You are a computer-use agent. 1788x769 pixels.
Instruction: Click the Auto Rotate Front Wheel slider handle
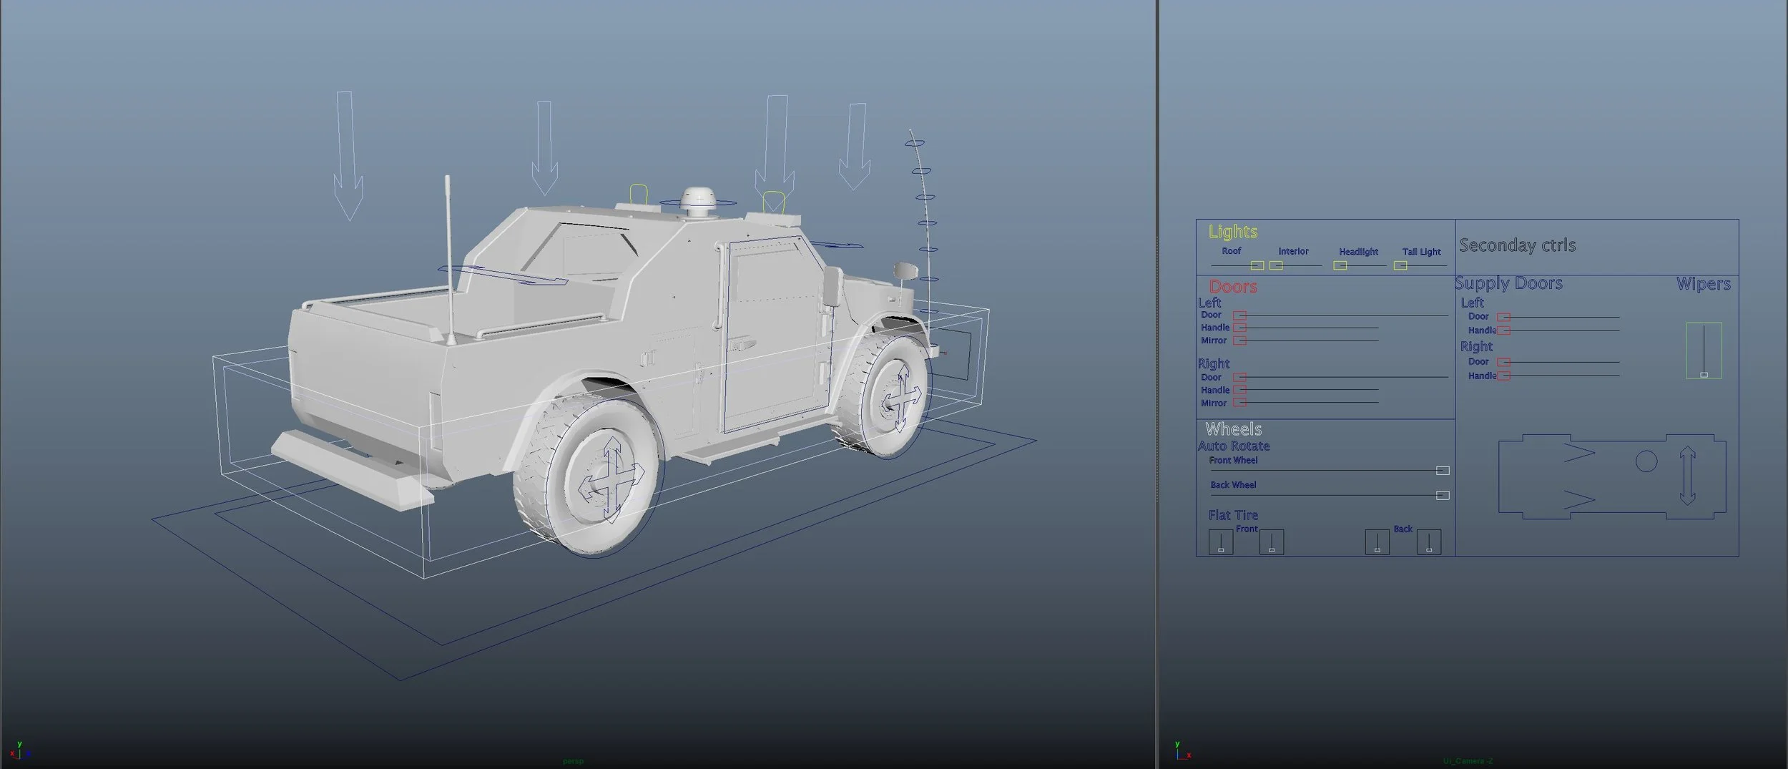coord(1443,471)
